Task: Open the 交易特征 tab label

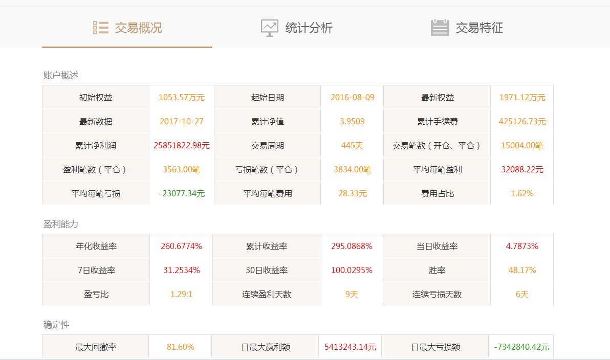Action: [479, 28]
